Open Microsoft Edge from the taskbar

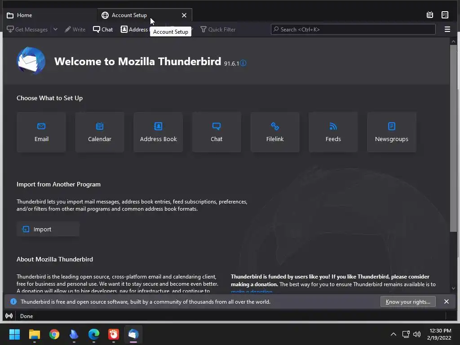94,334
